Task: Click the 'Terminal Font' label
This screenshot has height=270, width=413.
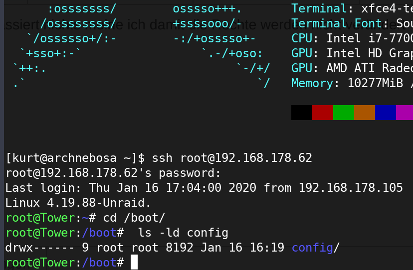Action: click(x=337, y=23)
